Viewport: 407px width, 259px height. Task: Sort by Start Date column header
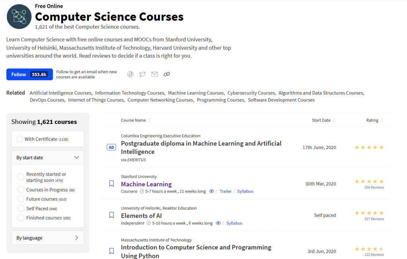[x=324, y=120]
